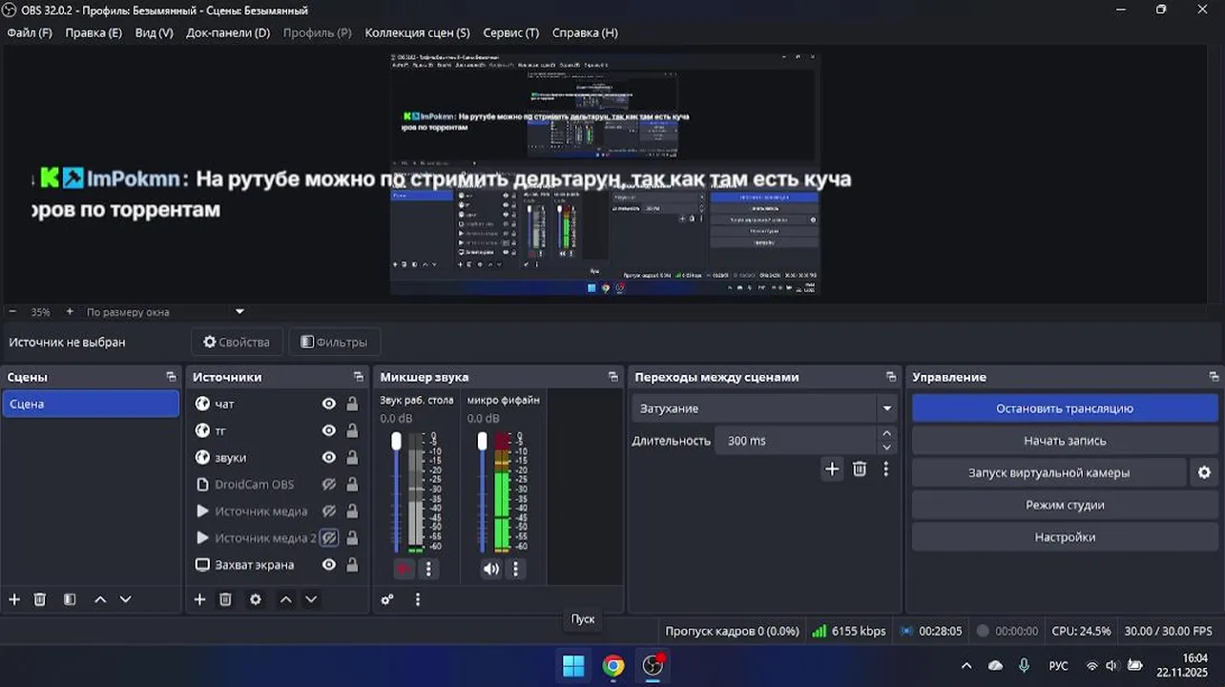The image size is (1225, 687).
Task: Increase transition duration with up arrow
Action: tap(887, 434)
